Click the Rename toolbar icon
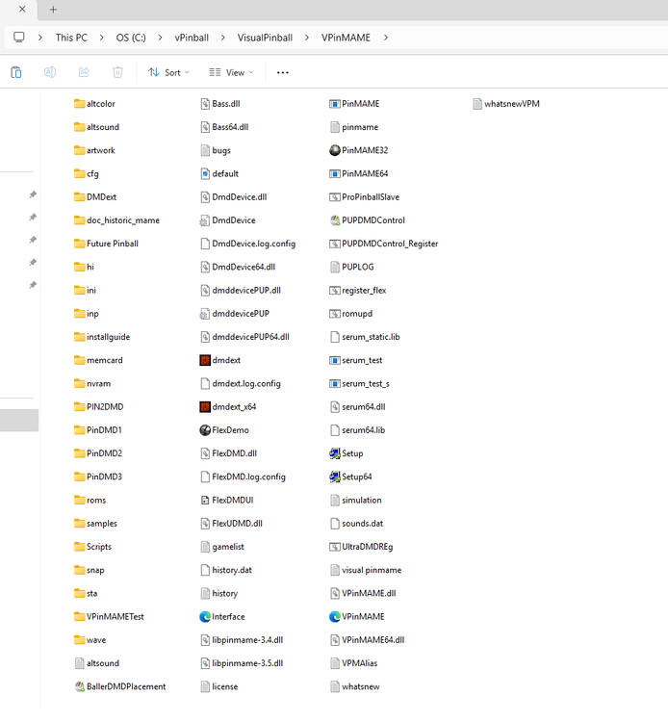This screenshot has height=722, width=668. coord(50,72)
